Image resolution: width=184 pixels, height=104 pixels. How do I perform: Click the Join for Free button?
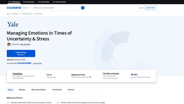click(150, 8)
